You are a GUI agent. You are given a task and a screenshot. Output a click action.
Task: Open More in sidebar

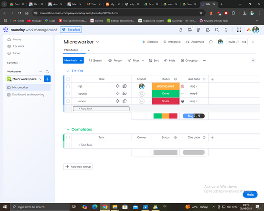point(14,53)
